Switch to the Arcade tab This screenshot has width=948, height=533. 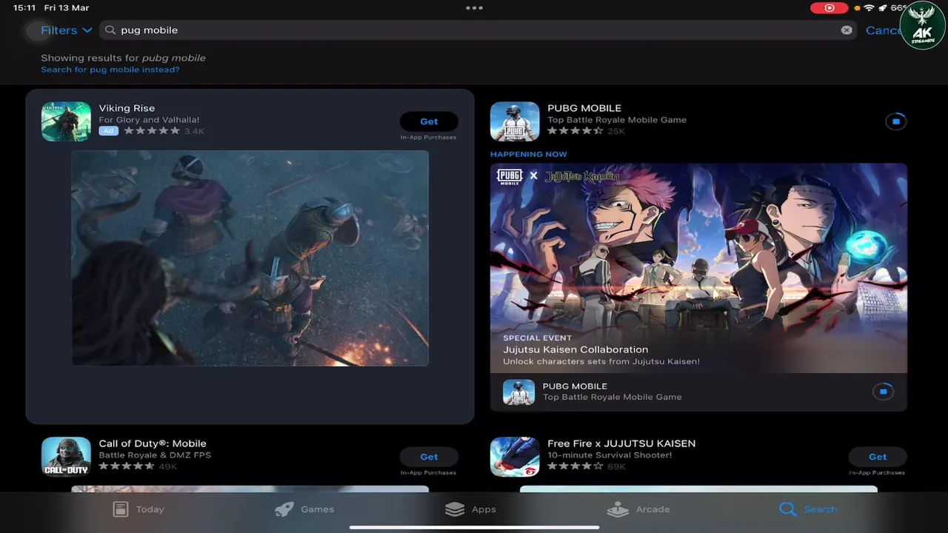pyautogui.click(x=638, y=509)
